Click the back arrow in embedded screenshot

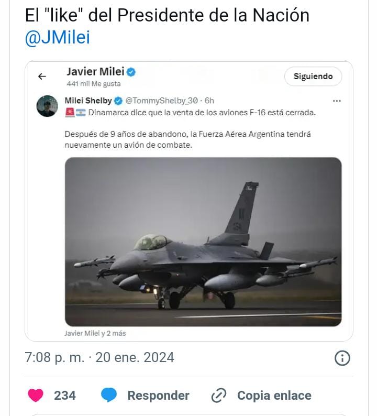pyautogui.click(x=42, y=76)
